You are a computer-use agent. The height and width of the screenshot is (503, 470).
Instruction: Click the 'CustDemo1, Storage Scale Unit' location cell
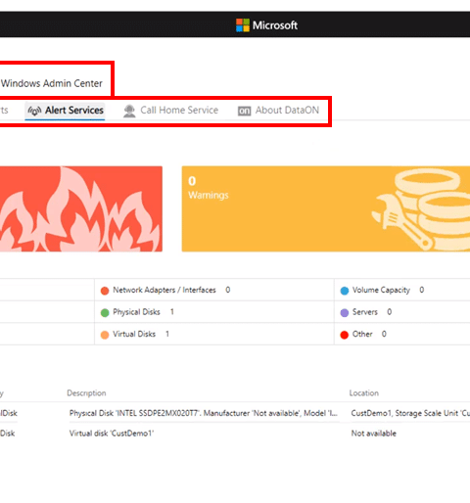click(410, 413)
